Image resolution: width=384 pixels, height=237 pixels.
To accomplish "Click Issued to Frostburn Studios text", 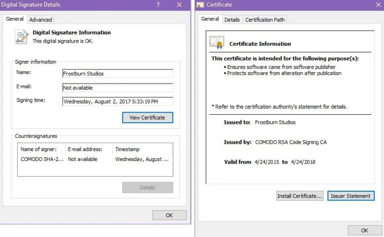I will pyautogui.click(x=275, y=122).
